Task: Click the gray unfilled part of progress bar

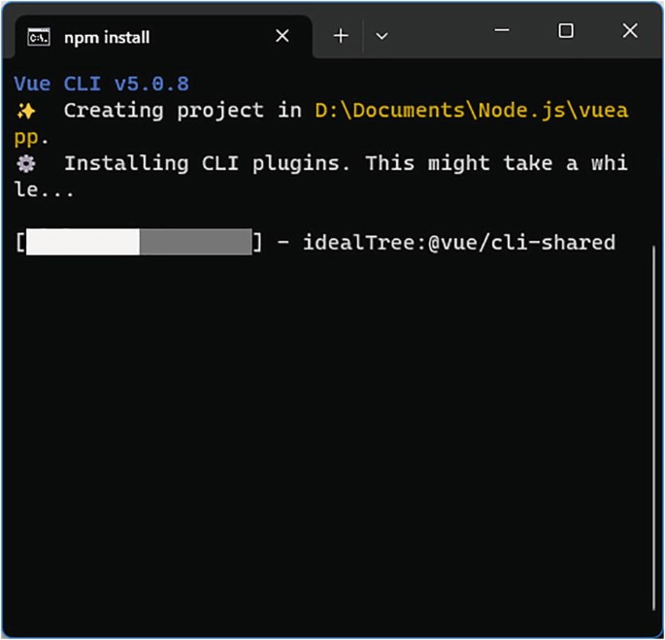Action: tap(195, 242)
